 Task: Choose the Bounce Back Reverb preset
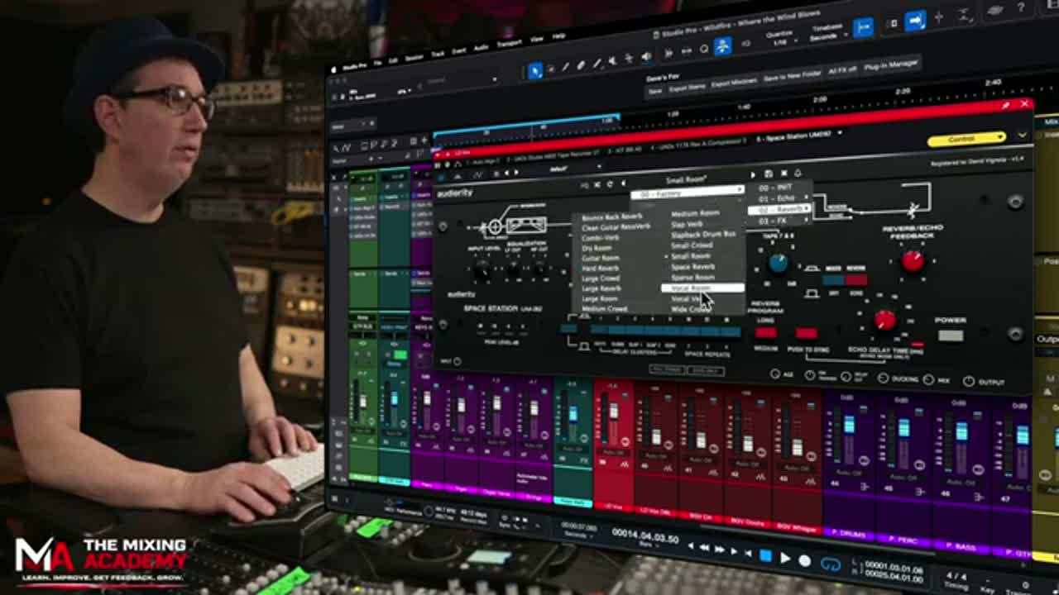[x=612, y=217]
